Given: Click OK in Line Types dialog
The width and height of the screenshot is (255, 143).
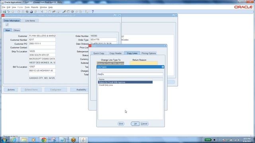Looking at the screenshot, I should [135, 124].
